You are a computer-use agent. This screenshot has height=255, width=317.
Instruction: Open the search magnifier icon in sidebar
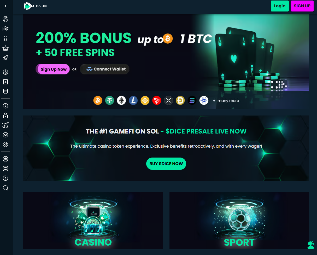(5, 188)
